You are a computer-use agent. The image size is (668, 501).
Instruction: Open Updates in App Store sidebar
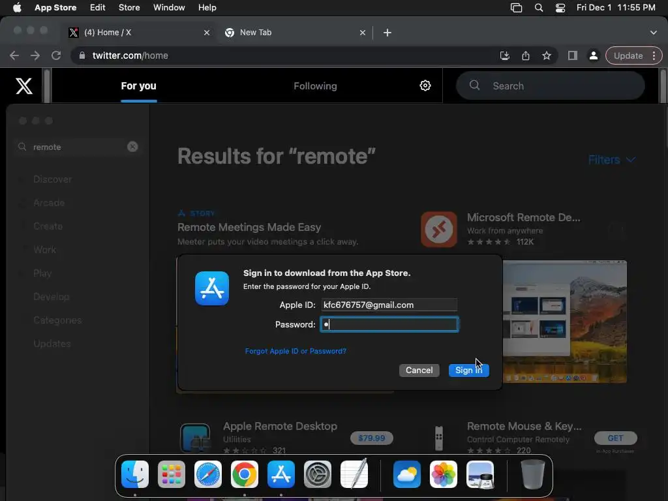pos(52,343)
